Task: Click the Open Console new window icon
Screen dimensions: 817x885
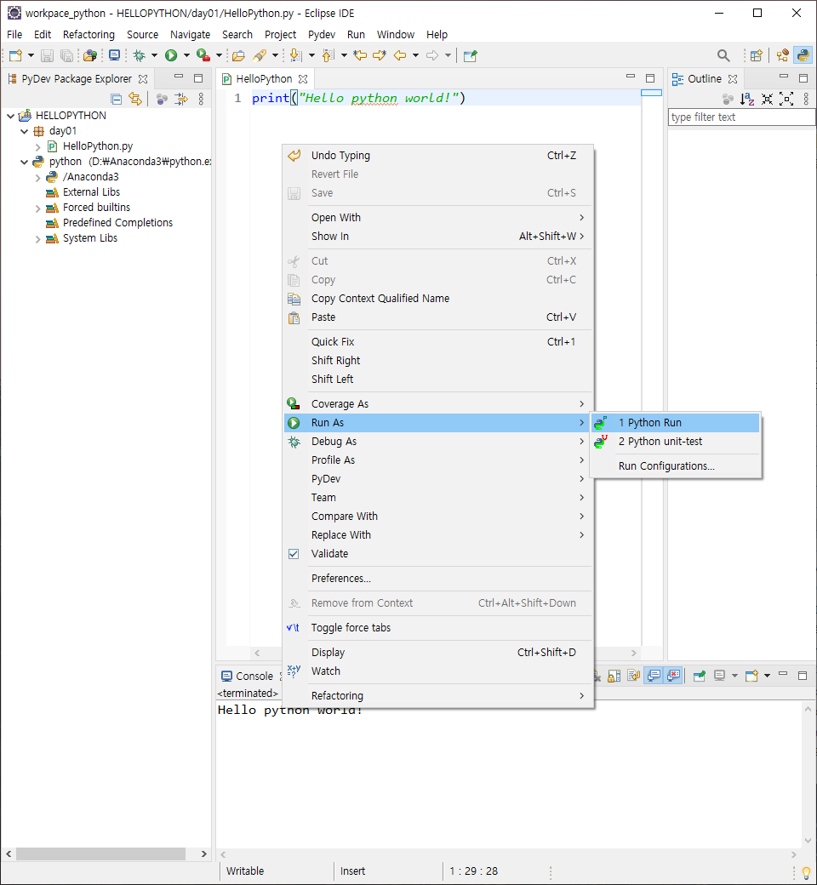Action: (751, 677)
